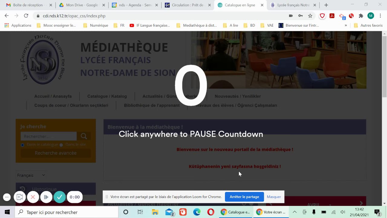Open the Catalogue / Katalog menu
This screenshot has height=218, width=387.
[107, 96]
